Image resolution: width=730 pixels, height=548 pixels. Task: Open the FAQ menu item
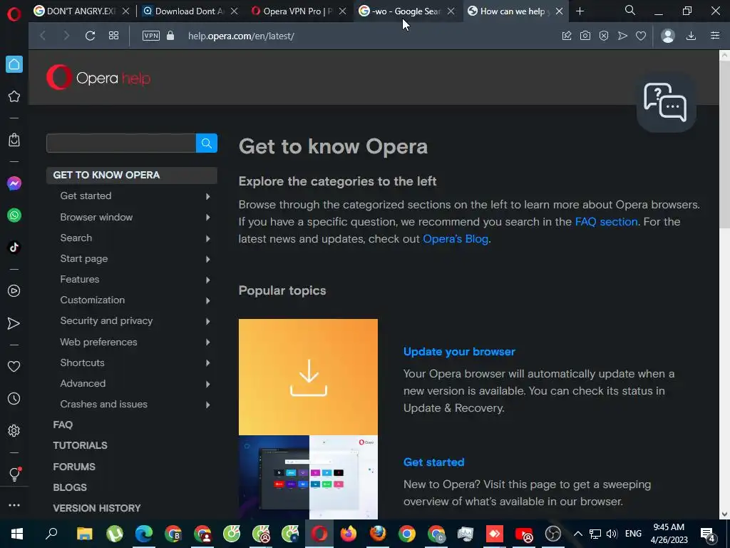[63, 425]
